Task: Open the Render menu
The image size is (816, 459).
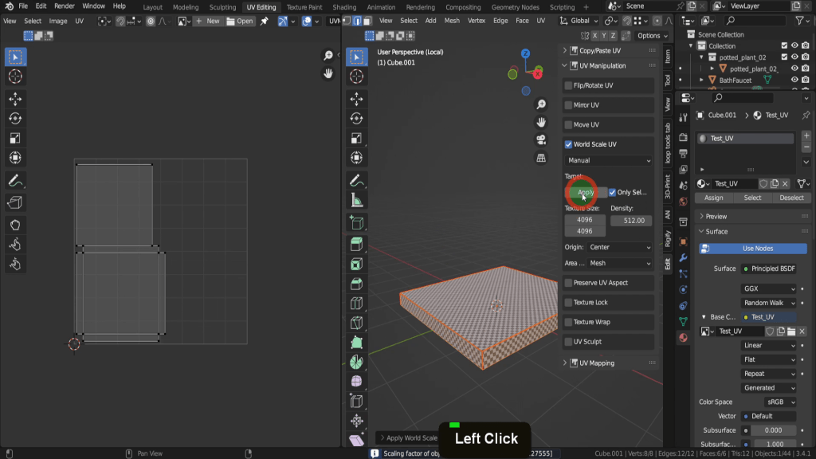Action: tap(64, 6)
